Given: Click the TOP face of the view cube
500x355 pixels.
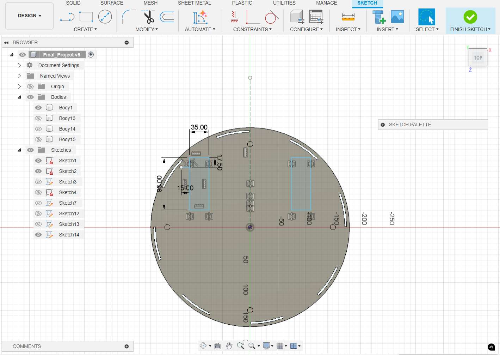Looking at the screenshot, I should (x=478, y=58).
